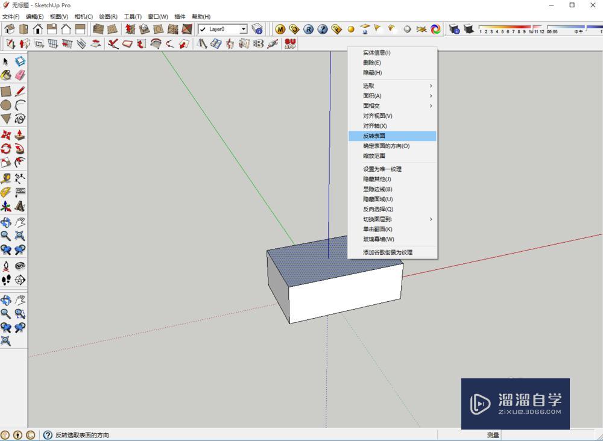
Task: Click 实体信息(I) menu entry
Action: (393, 52)
